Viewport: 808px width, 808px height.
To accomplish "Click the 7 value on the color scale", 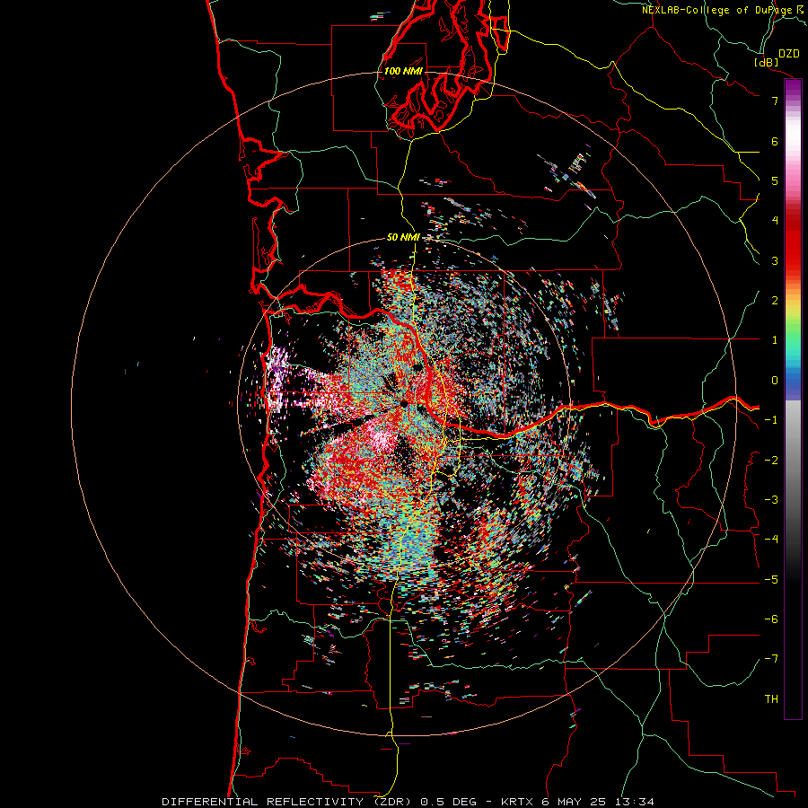I will [x=775, y=101].
